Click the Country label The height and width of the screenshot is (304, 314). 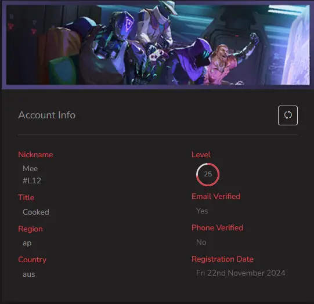tap(33, 260)
